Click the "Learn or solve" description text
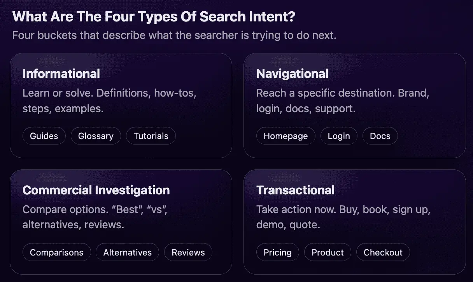Screen dimensions: 473x282 (109, 100)
